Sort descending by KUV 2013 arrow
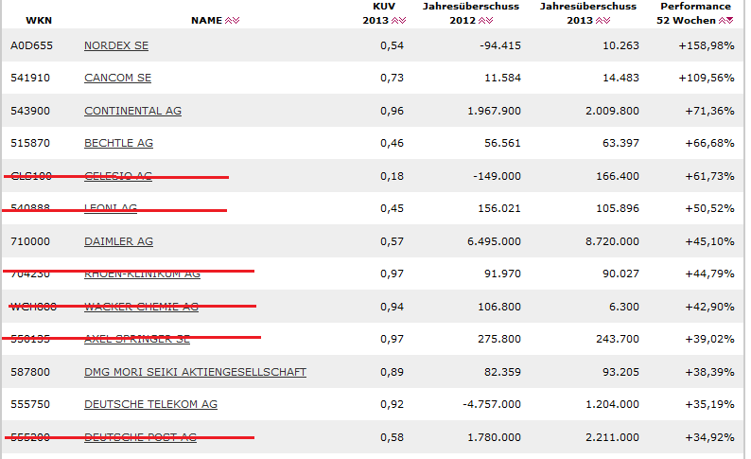 [x=404, y=20]
